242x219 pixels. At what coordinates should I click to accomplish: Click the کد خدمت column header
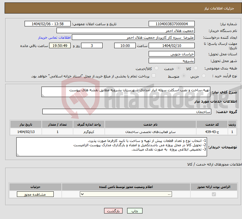[212, 124]
